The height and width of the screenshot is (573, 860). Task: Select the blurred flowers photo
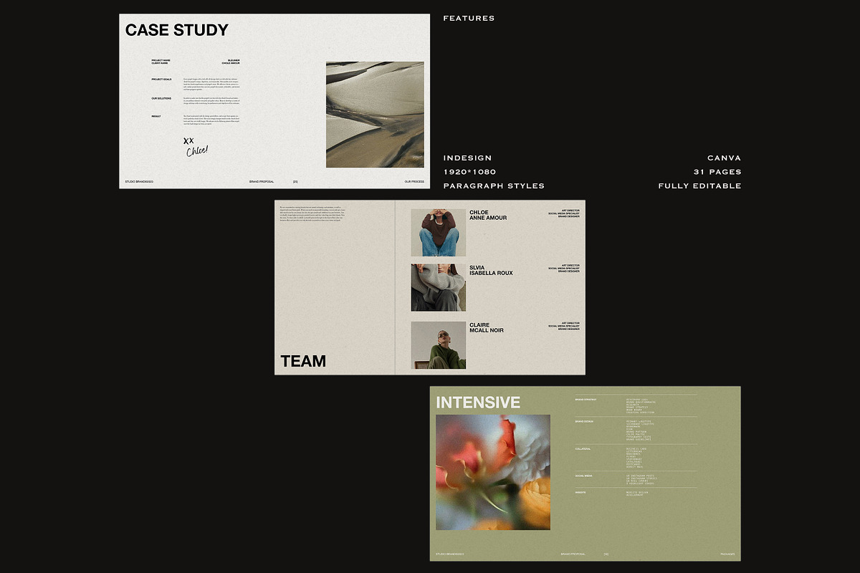click(493, 472)
